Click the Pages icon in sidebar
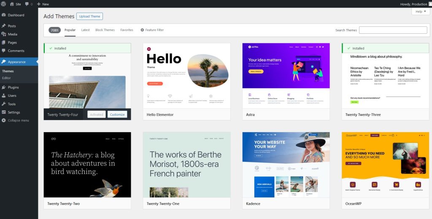432x219 pixels. click(x=3, y=43)
